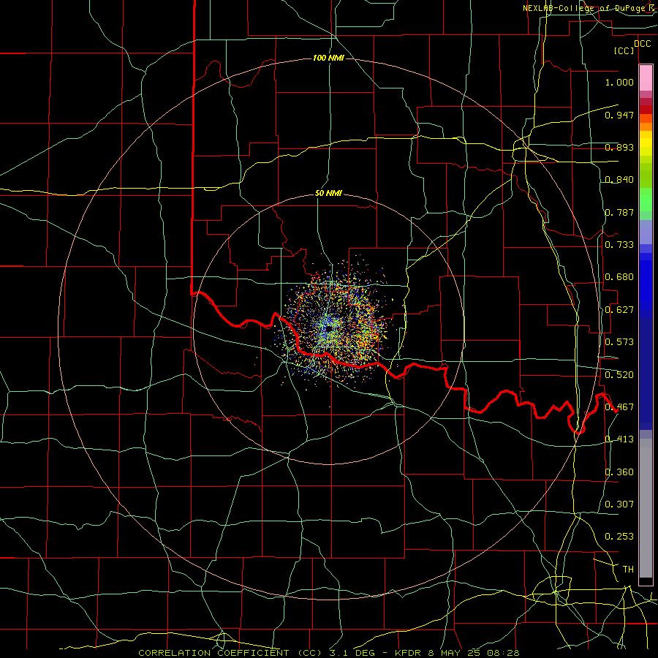
Task: Click the '100 NMI' range ring label
Action: pos(328,58)
